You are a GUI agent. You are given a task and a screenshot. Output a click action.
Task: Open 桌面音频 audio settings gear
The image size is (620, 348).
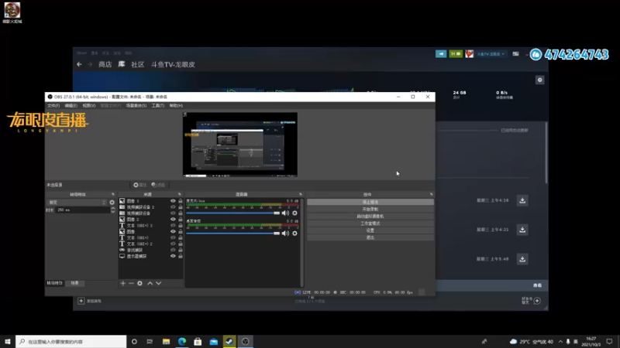(x=294, y=234)
